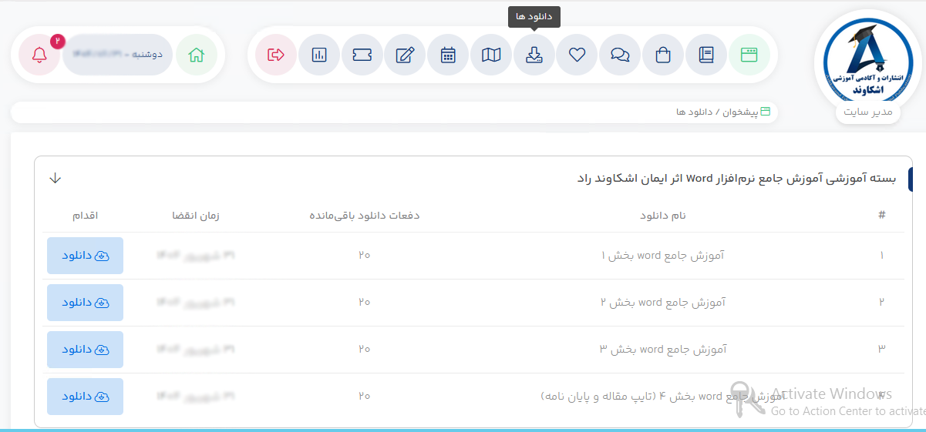Click the red logout arrow icon
926x432 pixels.
(276, 55)
